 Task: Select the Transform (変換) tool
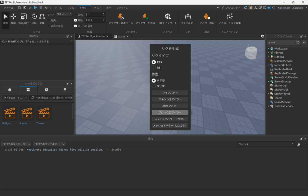click(42, 19)
